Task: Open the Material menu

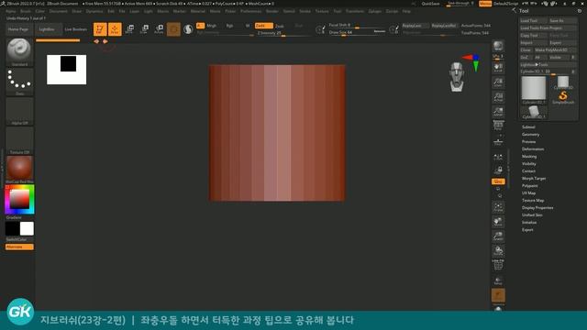Action: (198, 11)
